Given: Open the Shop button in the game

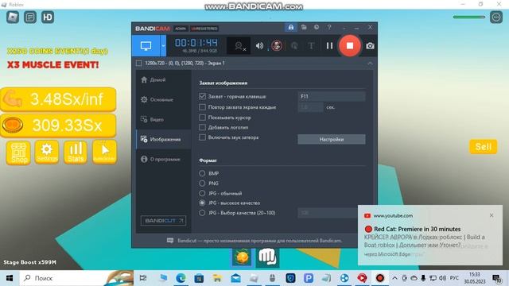Looking at the screenshot, I should pos(18,153).
